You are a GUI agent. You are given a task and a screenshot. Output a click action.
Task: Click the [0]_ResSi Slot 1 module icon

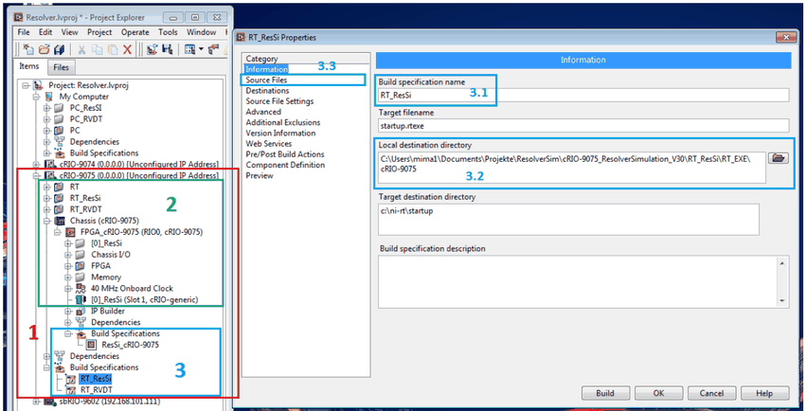[x=81, y=299]
